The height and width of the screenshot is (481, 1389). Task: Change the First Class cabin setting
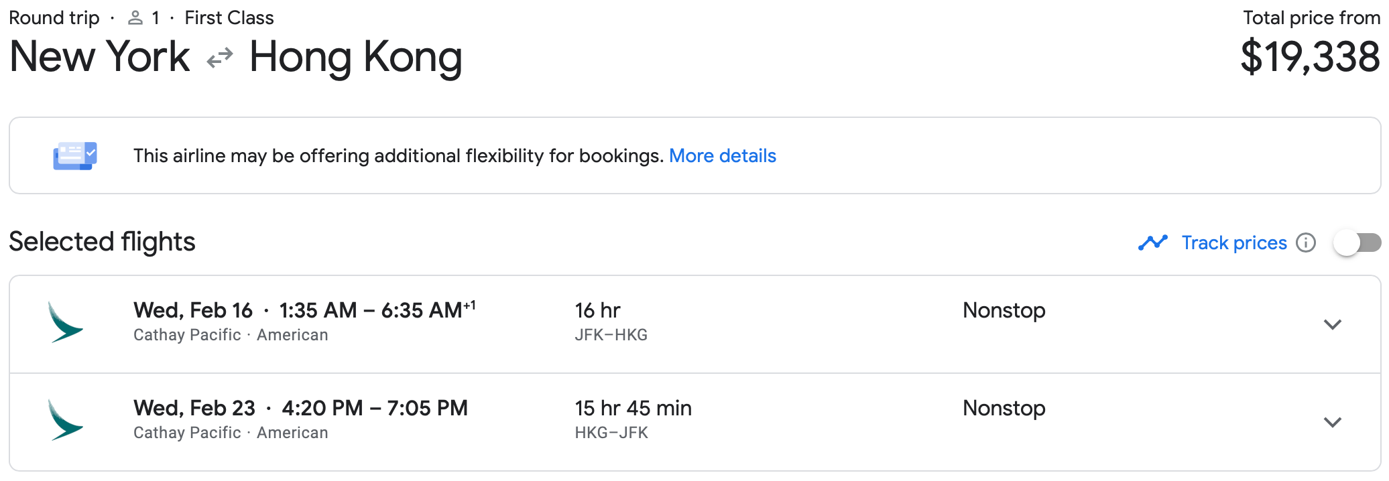coord(229,17)
